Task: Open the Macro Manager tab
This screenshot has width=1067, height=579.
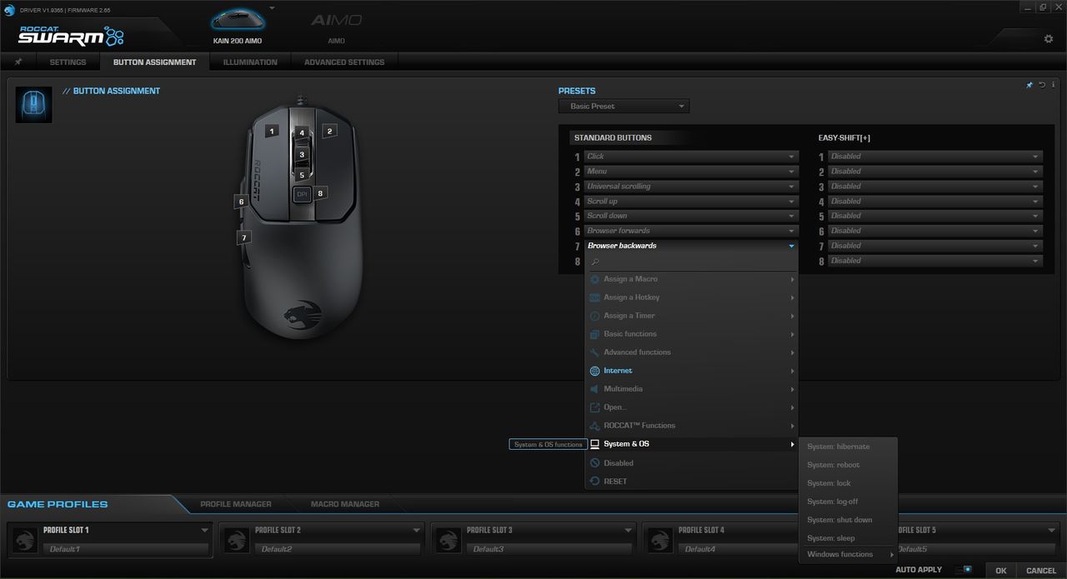Action: point(345,504)
